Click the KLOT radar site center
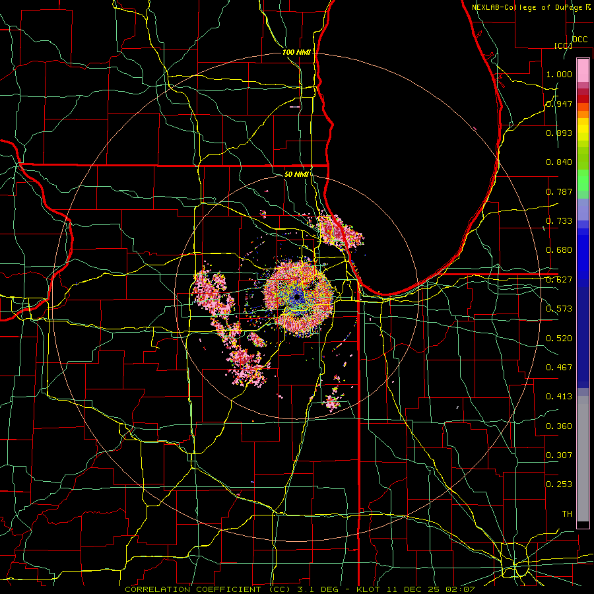Image resolution: width=594 pixels, height=594 pixels. [x=298, y=298]
